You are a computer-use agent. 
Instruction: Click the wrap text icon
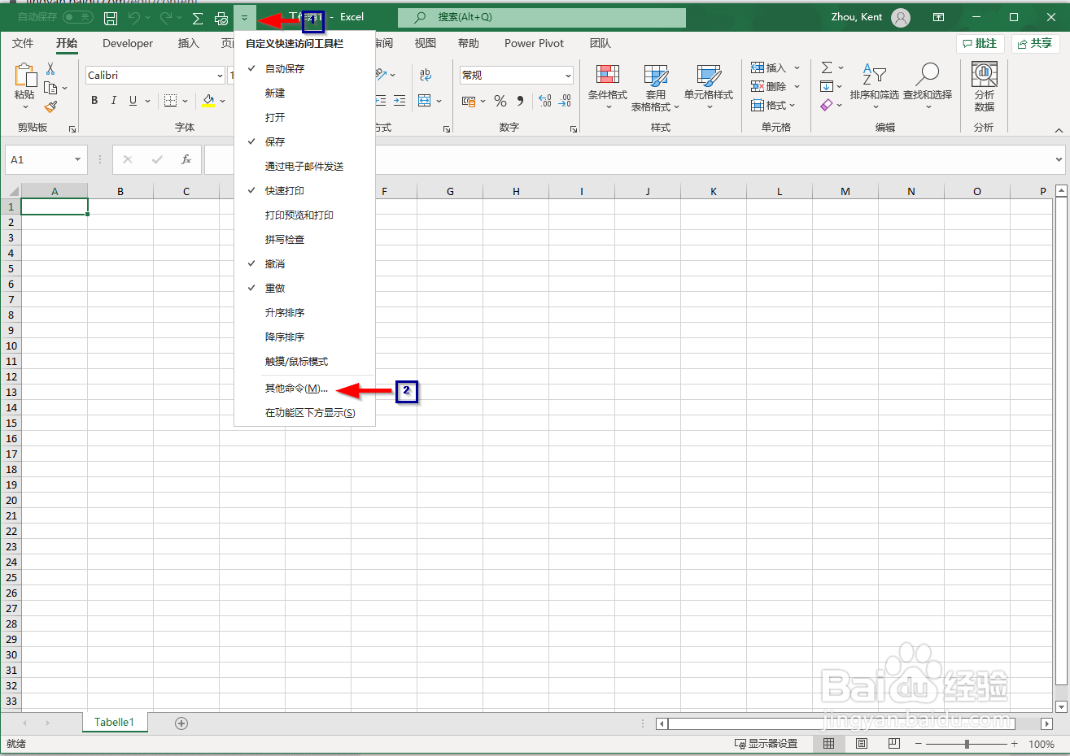coord(426,75)
